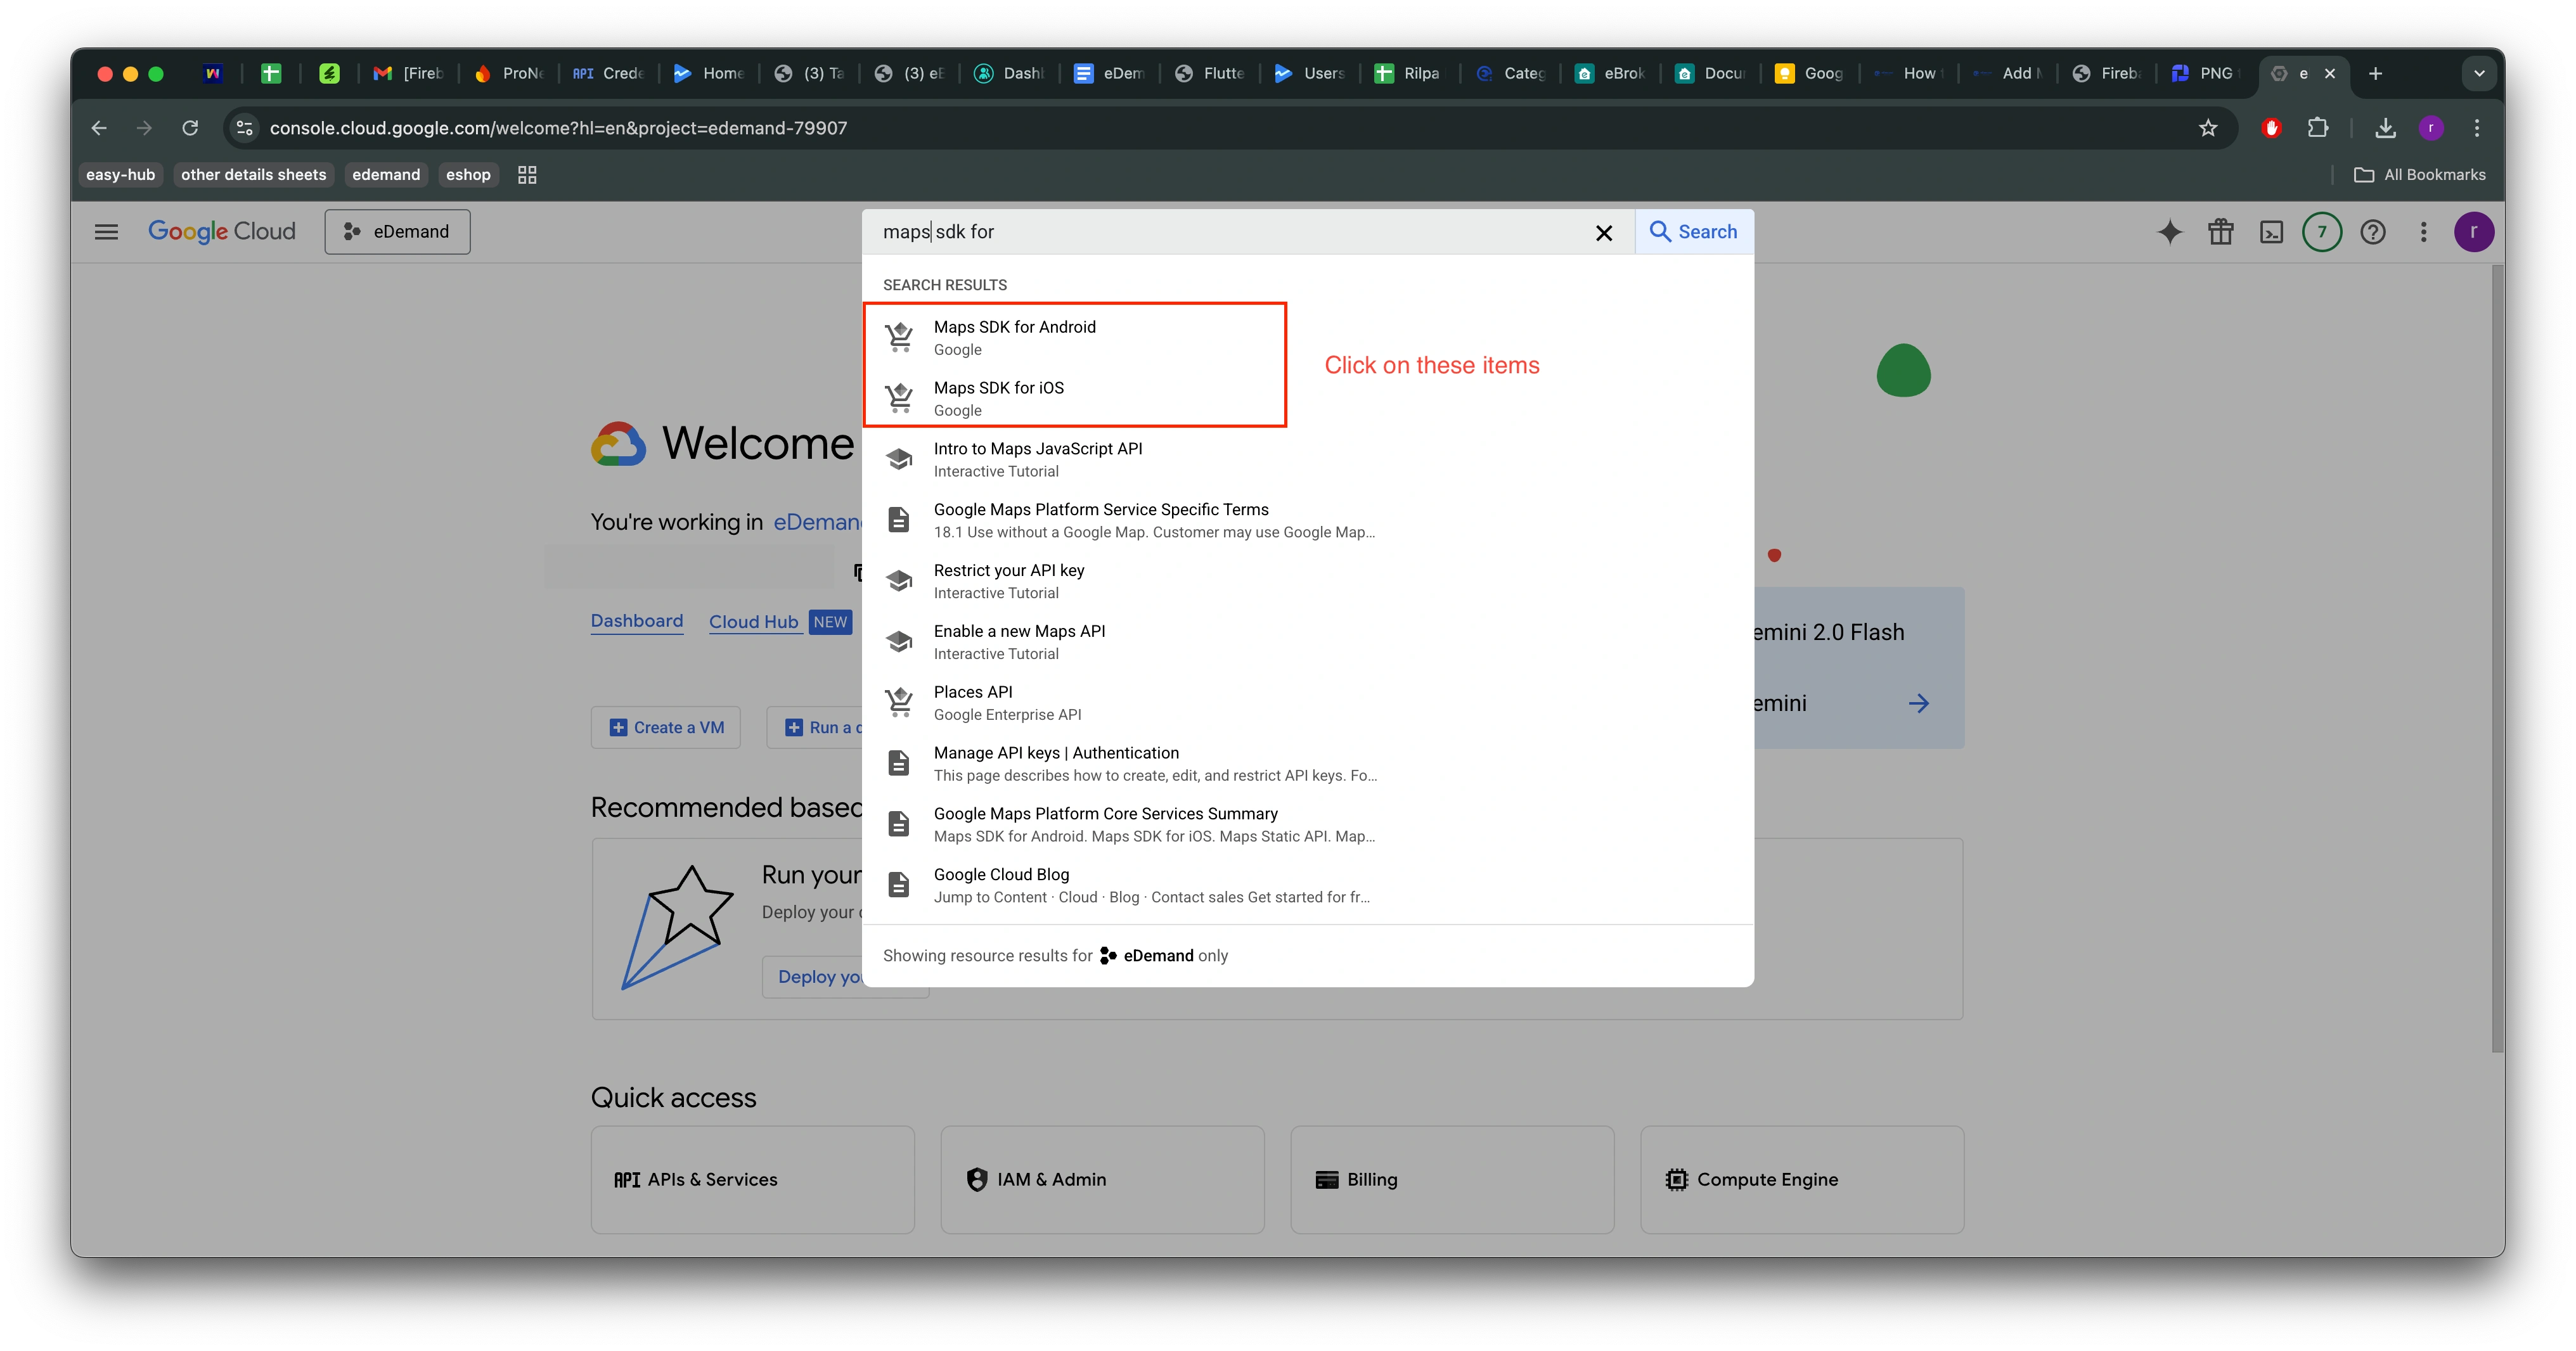Open Chrome extensions puzzle icon
Image resolution: width=2576 pixels, height=1351 pixels.
point(2318,128)
